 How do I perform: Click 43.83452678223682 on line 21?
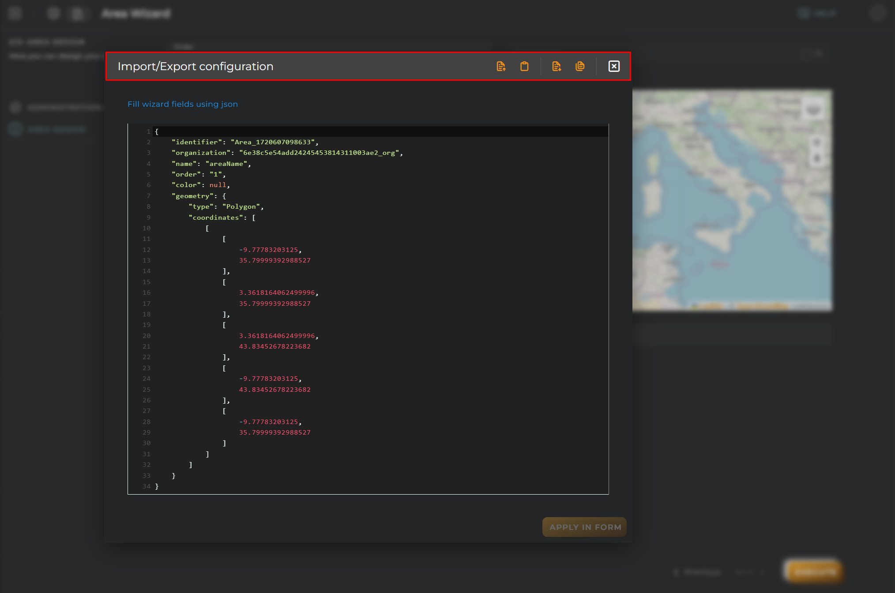coord(275,346)
